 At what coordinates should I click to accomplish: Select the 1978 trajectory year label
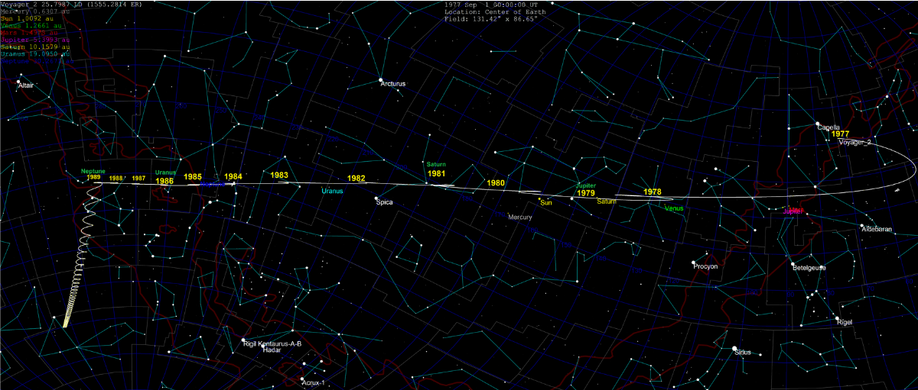point(653,192)
